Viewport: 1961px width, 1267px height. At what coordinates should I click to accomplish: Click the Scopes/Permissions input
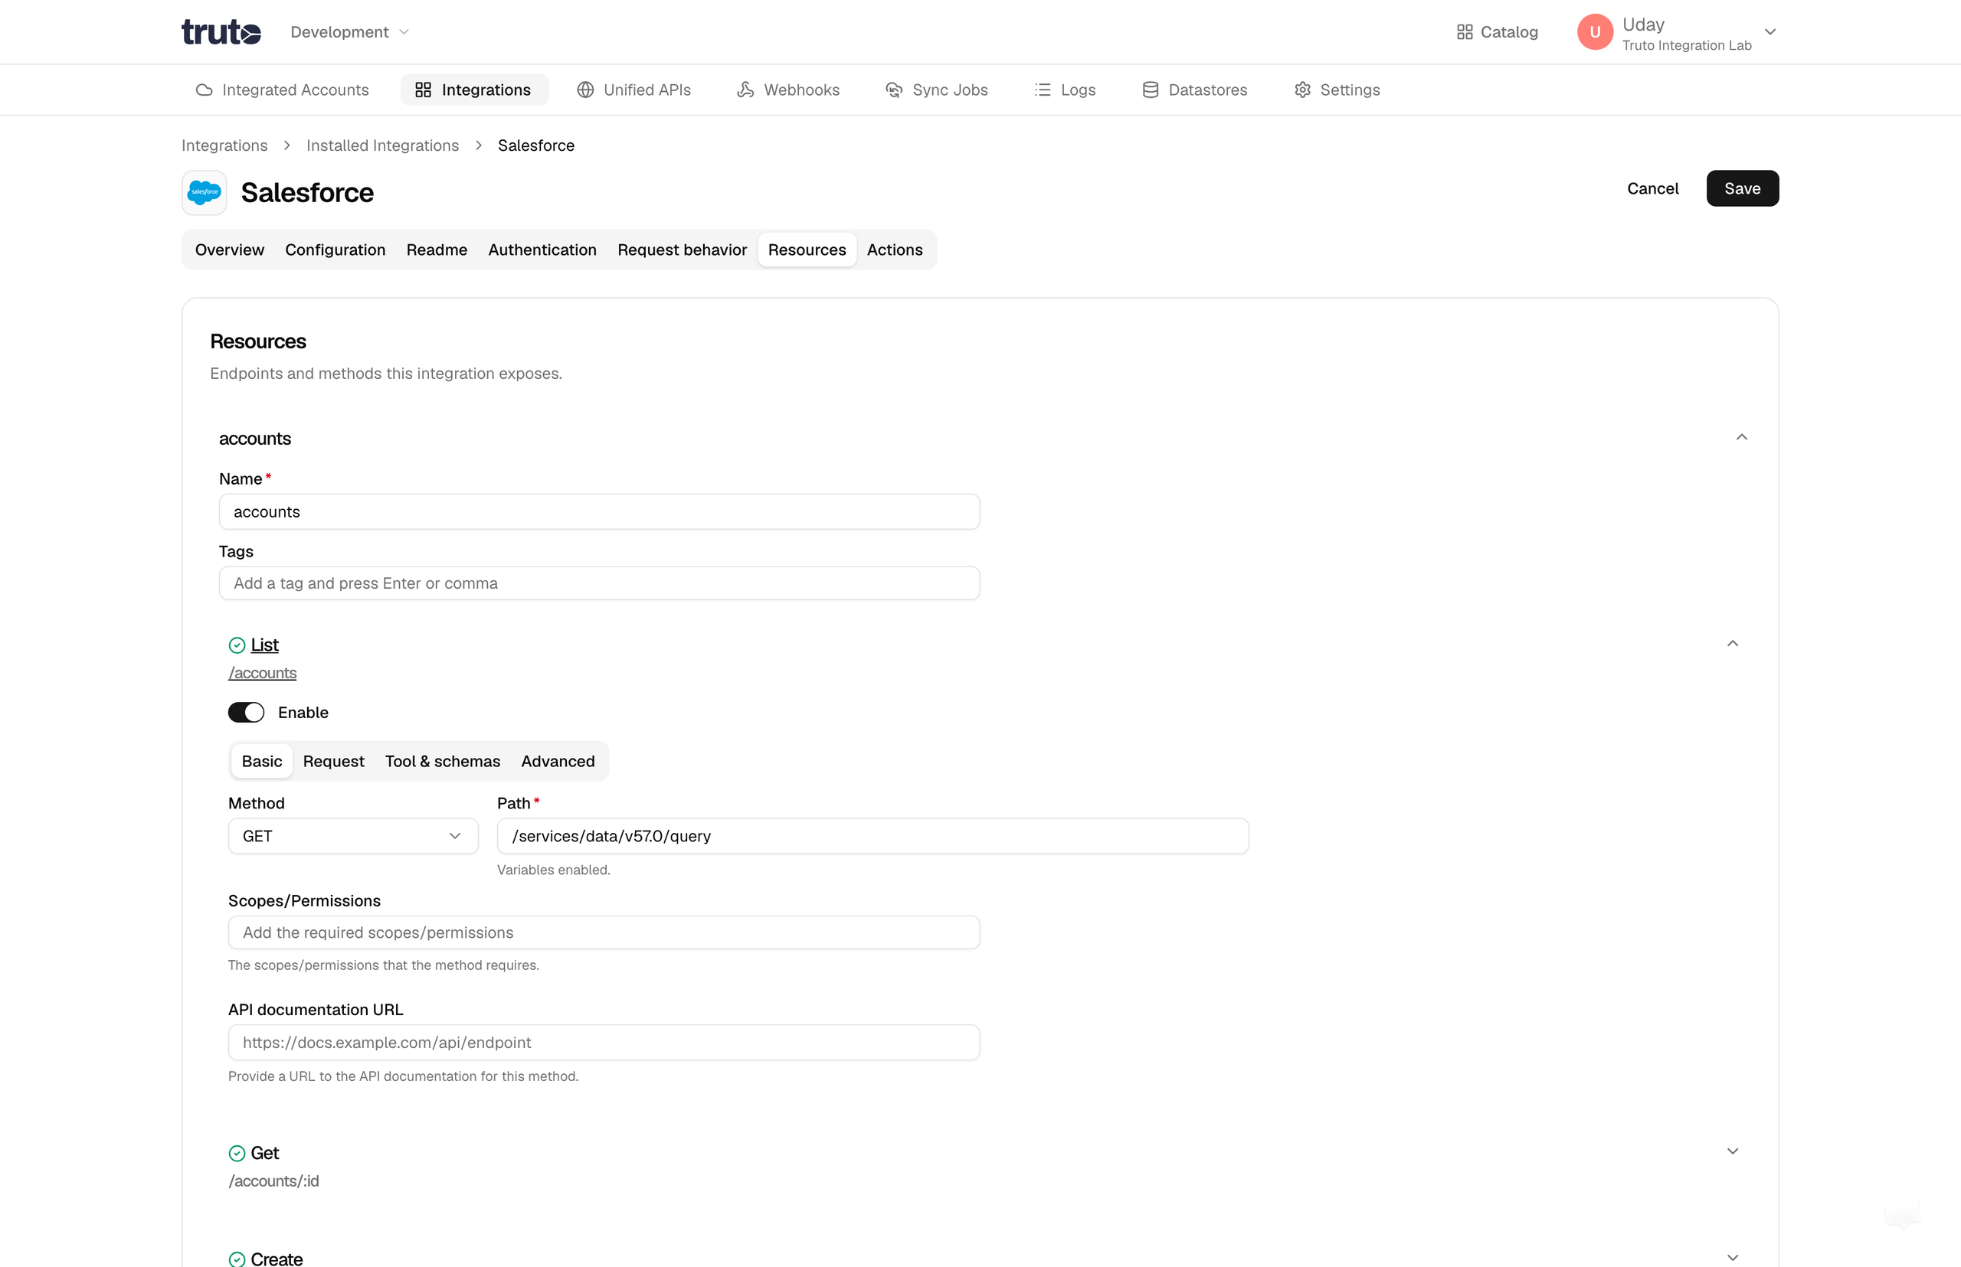(604, 933)
